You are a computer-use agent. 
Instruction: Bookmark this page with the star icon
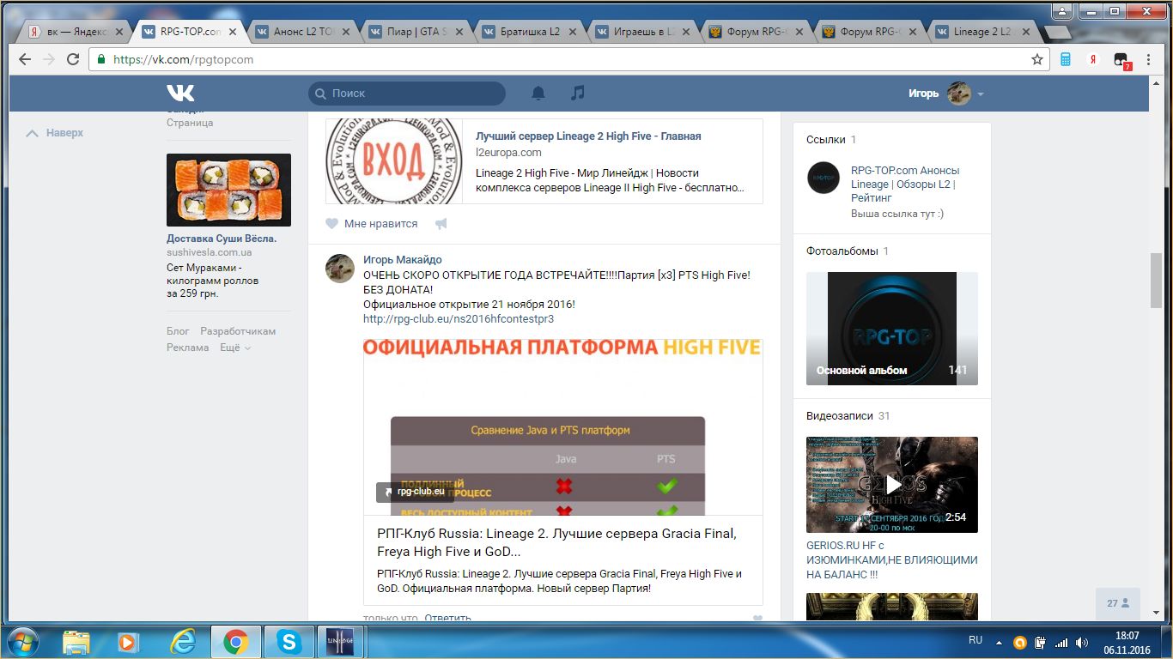(1037, 59)
